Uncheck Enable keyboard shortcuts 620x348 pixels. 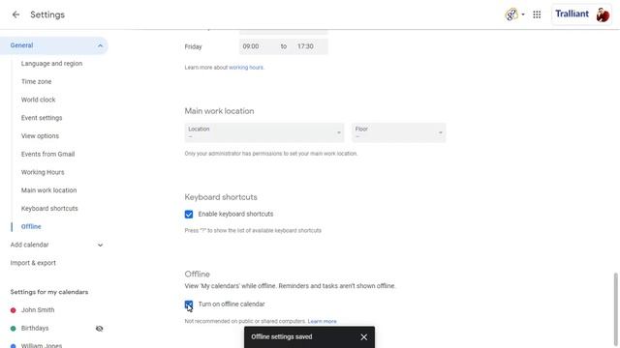pyautogui.click(x=189, y=215)
